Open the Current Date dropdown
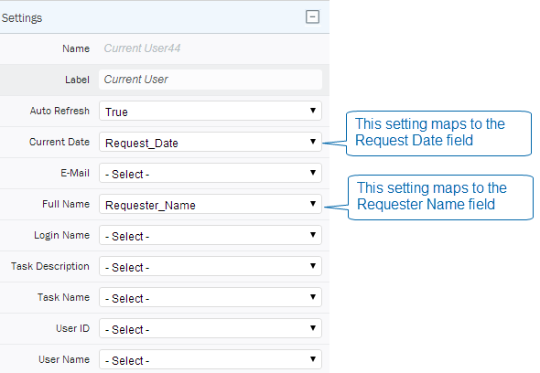The width and height of the screenshot is (540, 373). (211, 142)
